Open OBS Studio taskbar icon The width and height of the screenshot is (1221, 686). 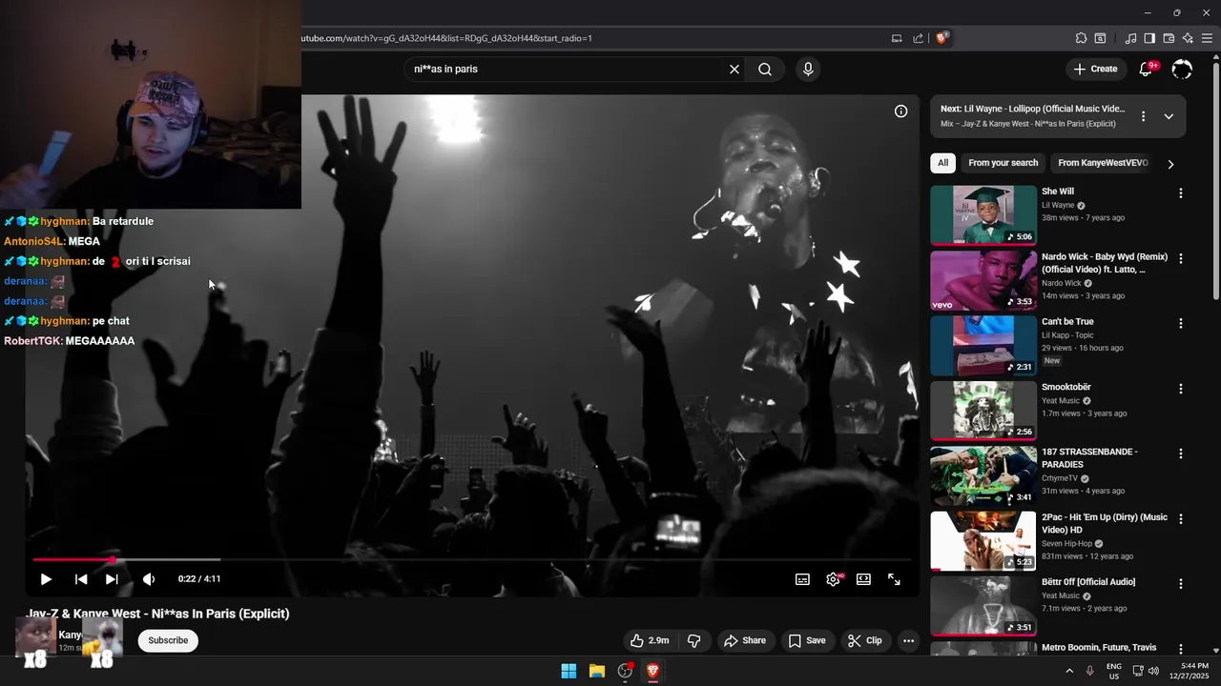point(625,671)
